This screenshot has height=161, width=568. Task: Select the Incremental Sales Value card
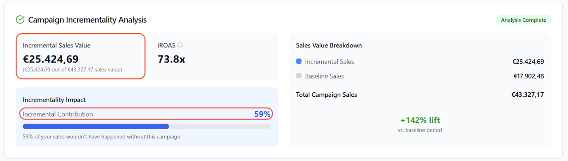[x=81, y=56]
